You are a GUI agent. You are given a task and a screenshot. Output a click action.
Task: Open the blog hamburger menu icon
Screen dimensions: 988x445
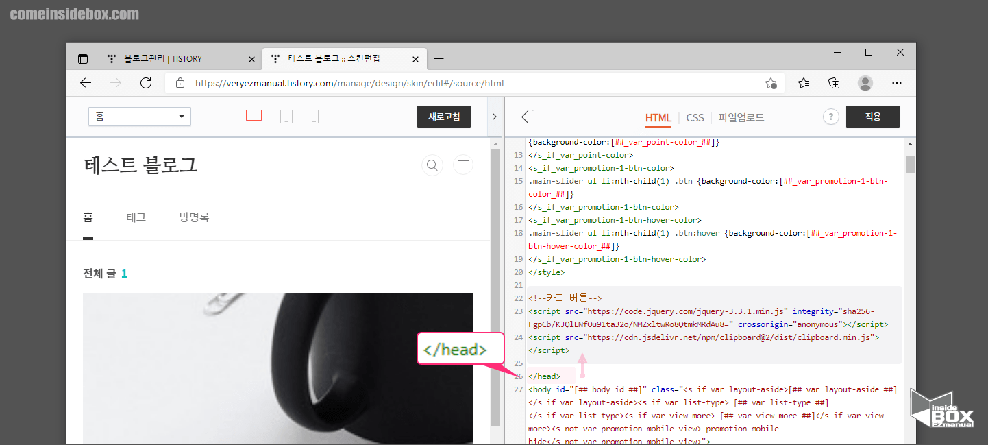[x=463, y=165]
